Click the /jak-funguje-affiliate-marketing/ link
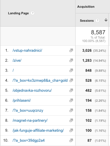 coord(38,130)
